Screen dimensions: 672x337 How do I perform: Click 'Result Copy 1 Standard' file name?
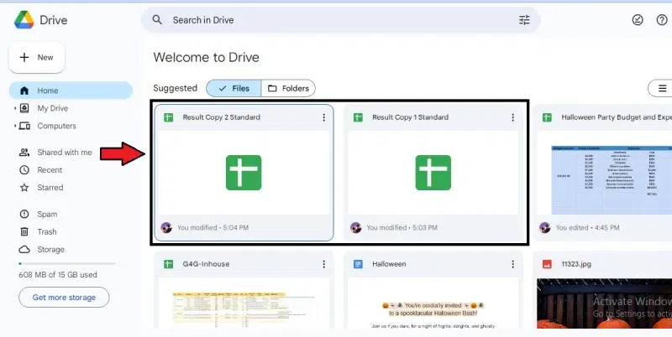coord(410,117)
